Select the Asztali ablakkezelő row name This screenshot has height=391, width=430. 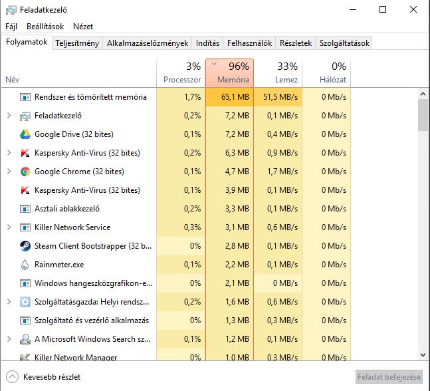(x=67, y=209)
